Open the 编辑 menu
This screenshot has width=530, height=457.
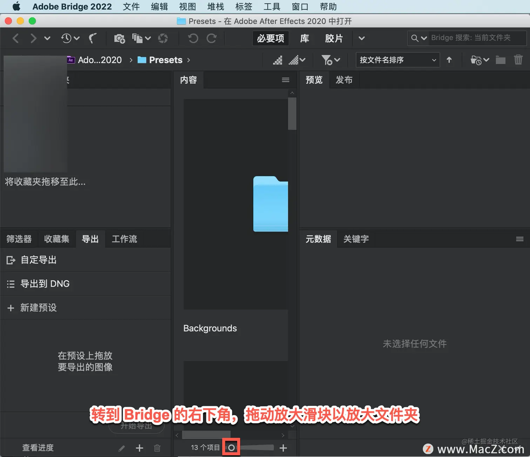(x=159, y=7)
